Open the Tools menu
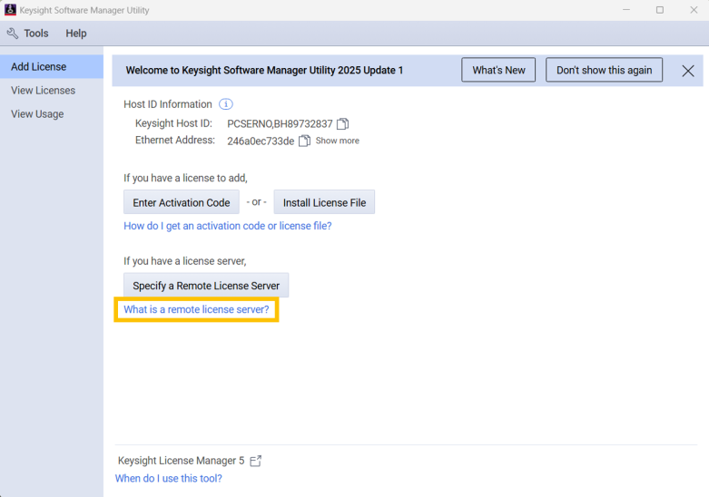 (x=36, y=34)
